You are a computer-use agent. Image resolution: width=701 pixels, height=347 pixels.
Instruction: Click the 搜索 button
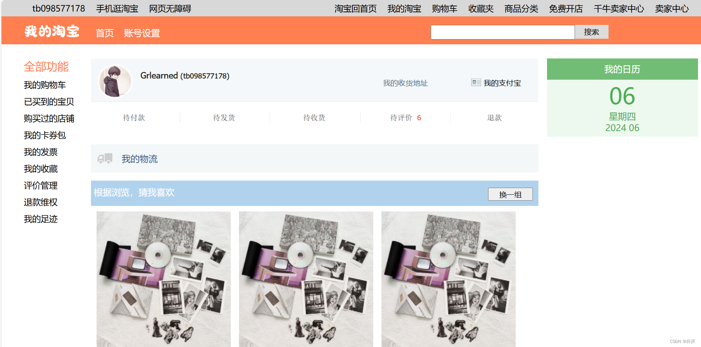[x=591, y=32]
